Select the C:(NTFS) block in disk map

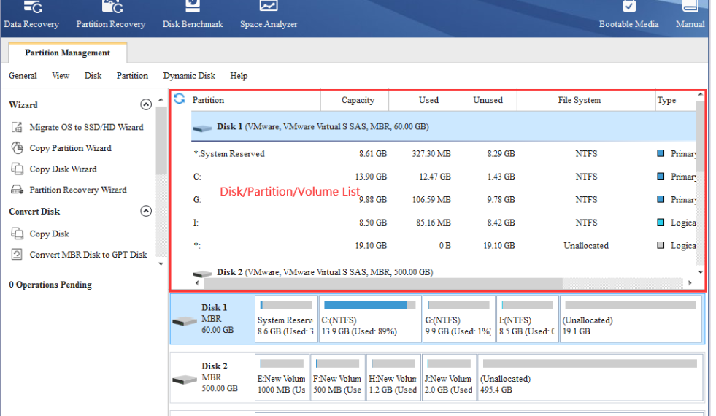coord(370,319)
